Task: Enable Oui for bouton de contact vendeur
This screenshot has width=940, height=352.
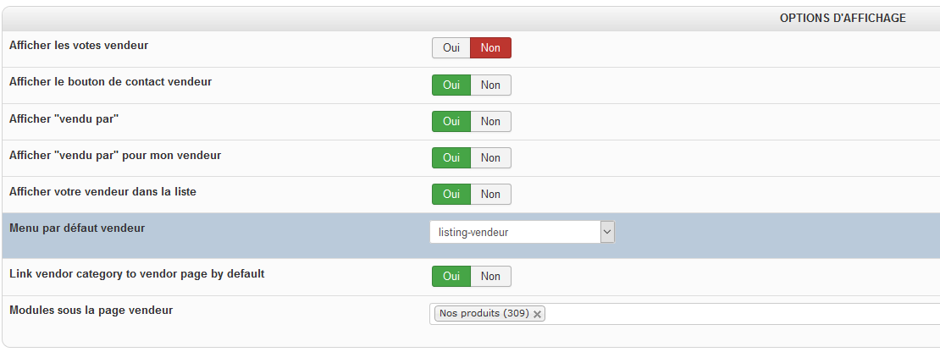Action: 451,85
